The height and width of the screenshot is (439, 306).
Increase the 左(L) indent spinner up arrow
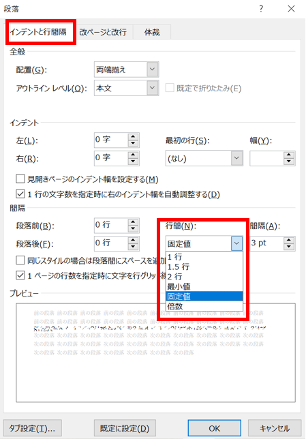[133, 137]
